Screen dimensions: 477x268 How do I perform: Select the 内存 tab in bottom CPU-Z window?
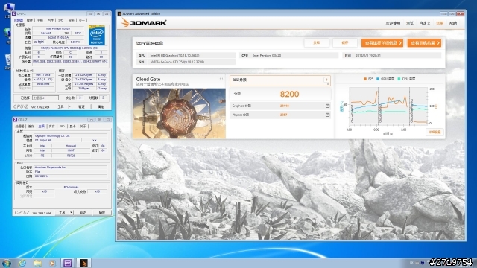point(52,127)
